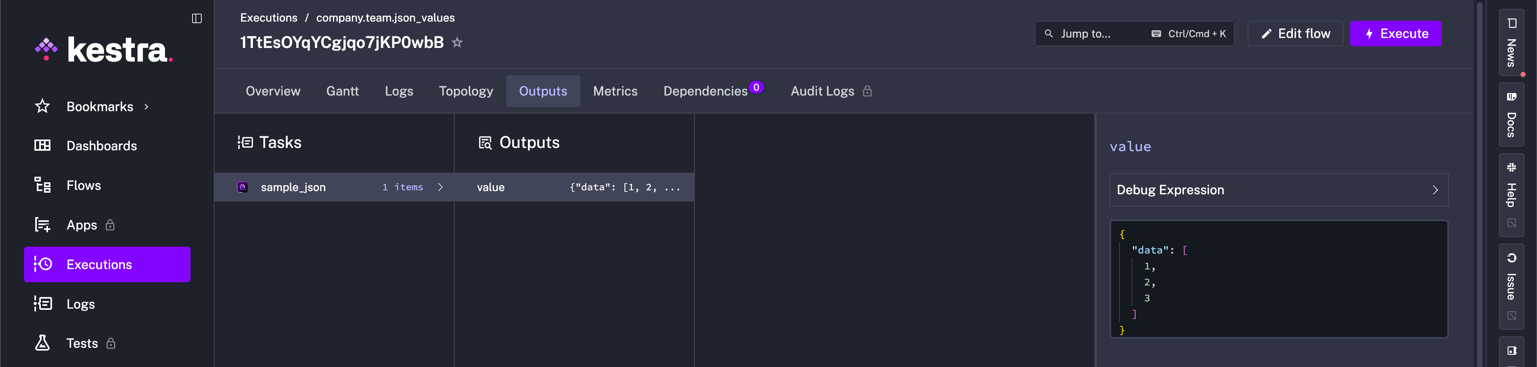The image size is (1537, 367).
Task: Open the Help panel
Action: pyautogui.click(x=1511, y=185)
